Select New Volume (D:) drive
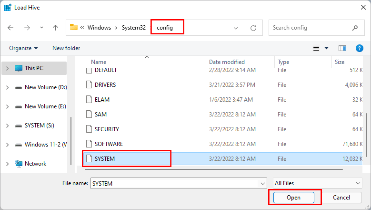This screenshot has height=210, width=371. coord(41,87)
